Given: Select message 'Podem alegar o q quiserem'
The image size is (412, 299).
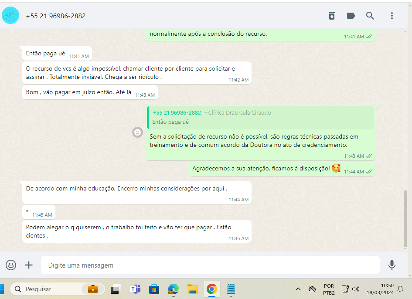Looking at the screenshot, I should point(137,231).
